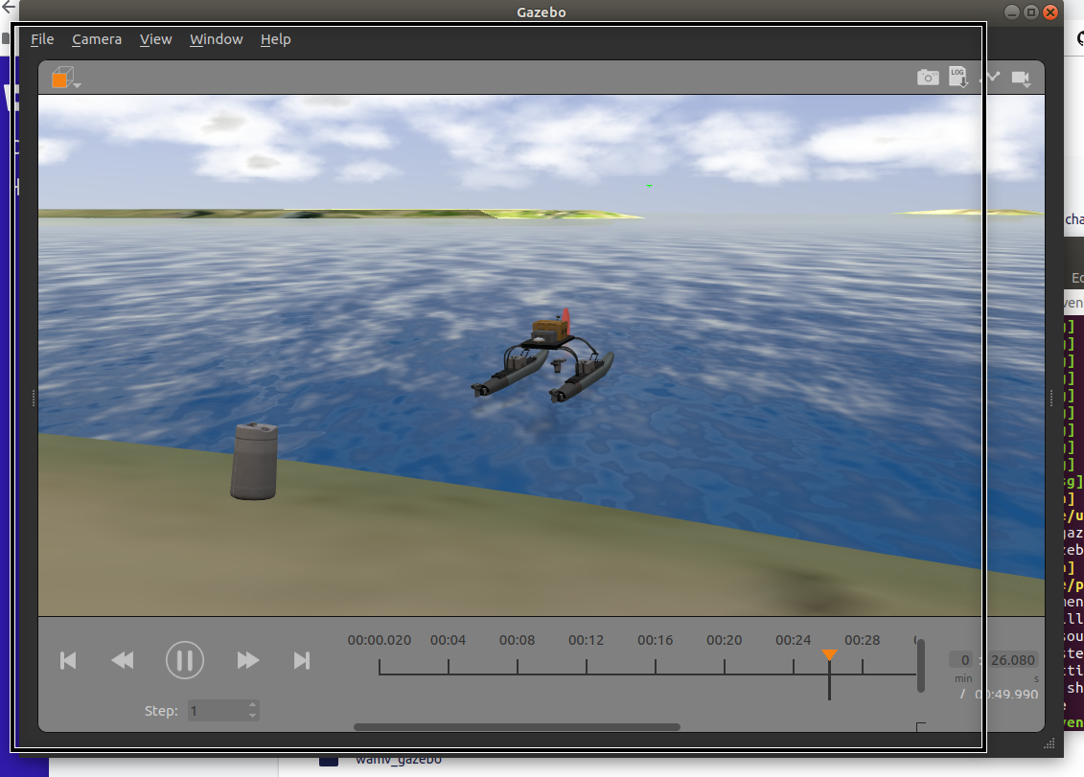This screenshot has height=777, width=1084.
Task: Open the Window menu
Action: click(216, 39)
